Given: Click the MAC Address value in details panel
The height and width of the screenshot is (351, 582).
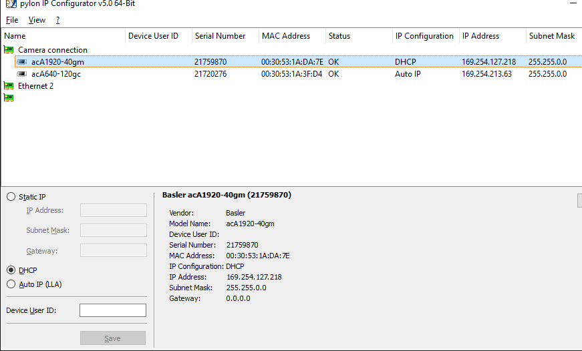Looking at the screenshot, I should (258, 256).
